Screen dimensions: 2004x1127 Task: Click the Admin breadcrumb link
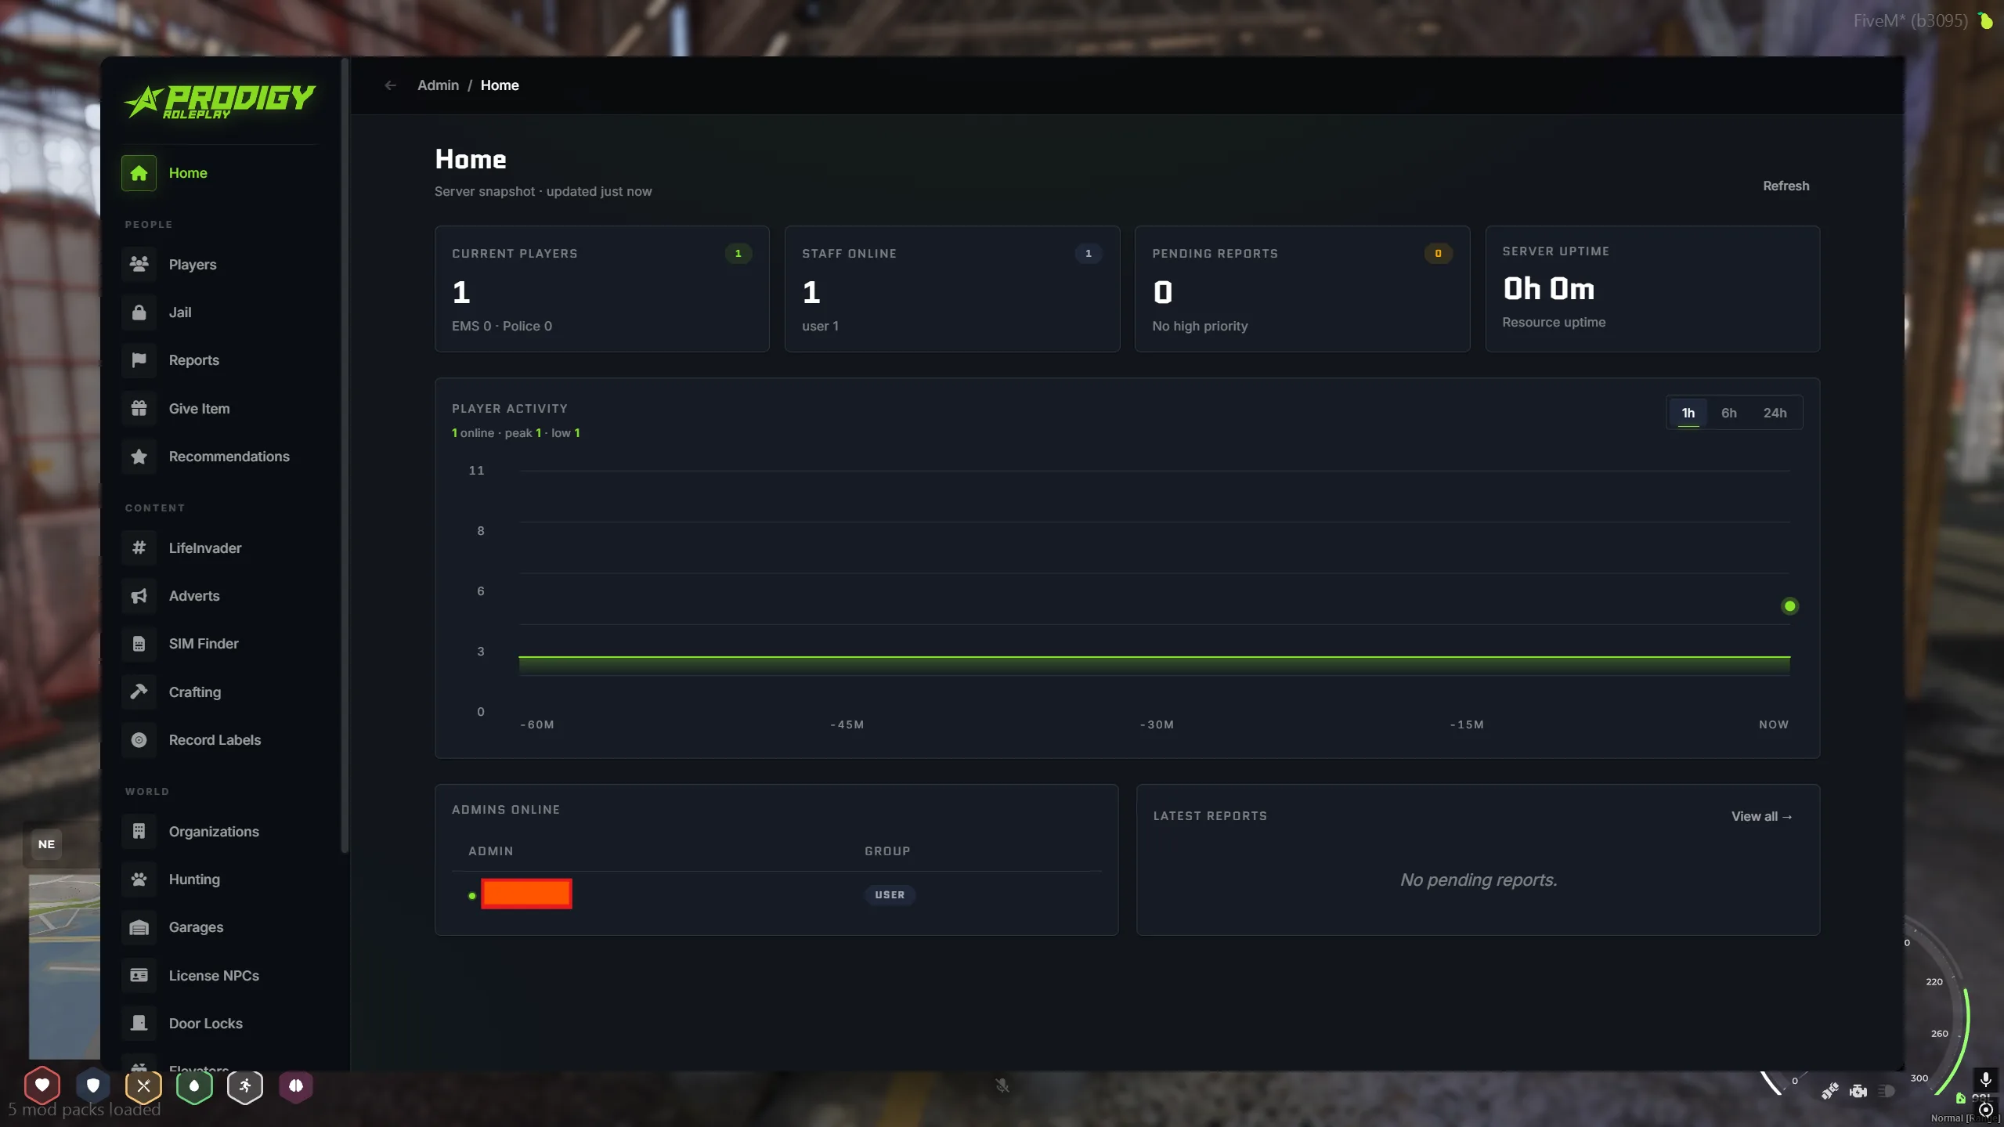point(438,85)
